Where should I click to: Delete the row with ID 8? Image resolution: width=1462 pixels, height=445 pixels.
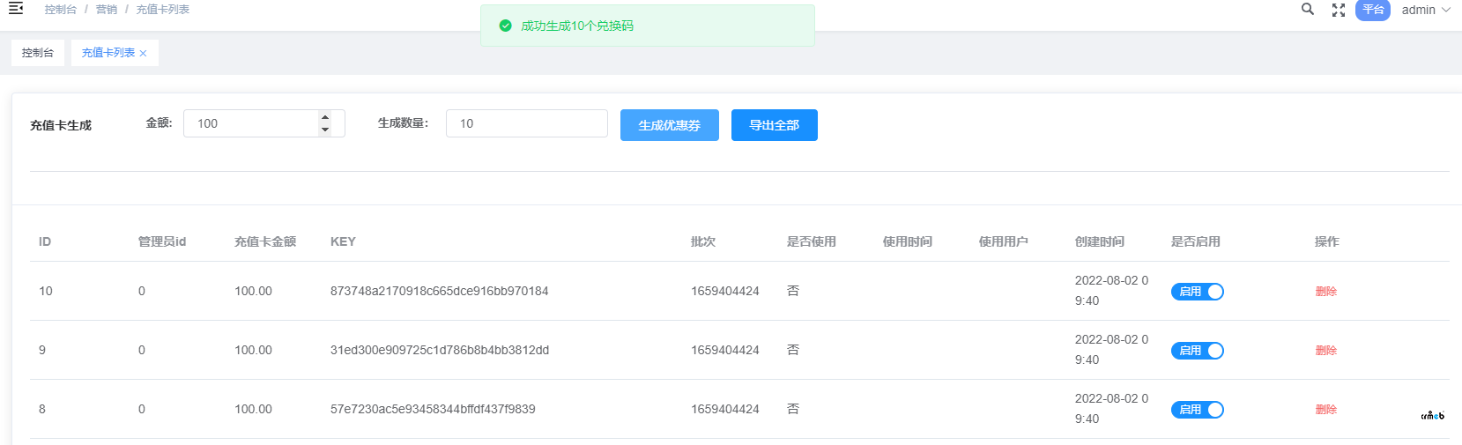[x=1326, y=410]
